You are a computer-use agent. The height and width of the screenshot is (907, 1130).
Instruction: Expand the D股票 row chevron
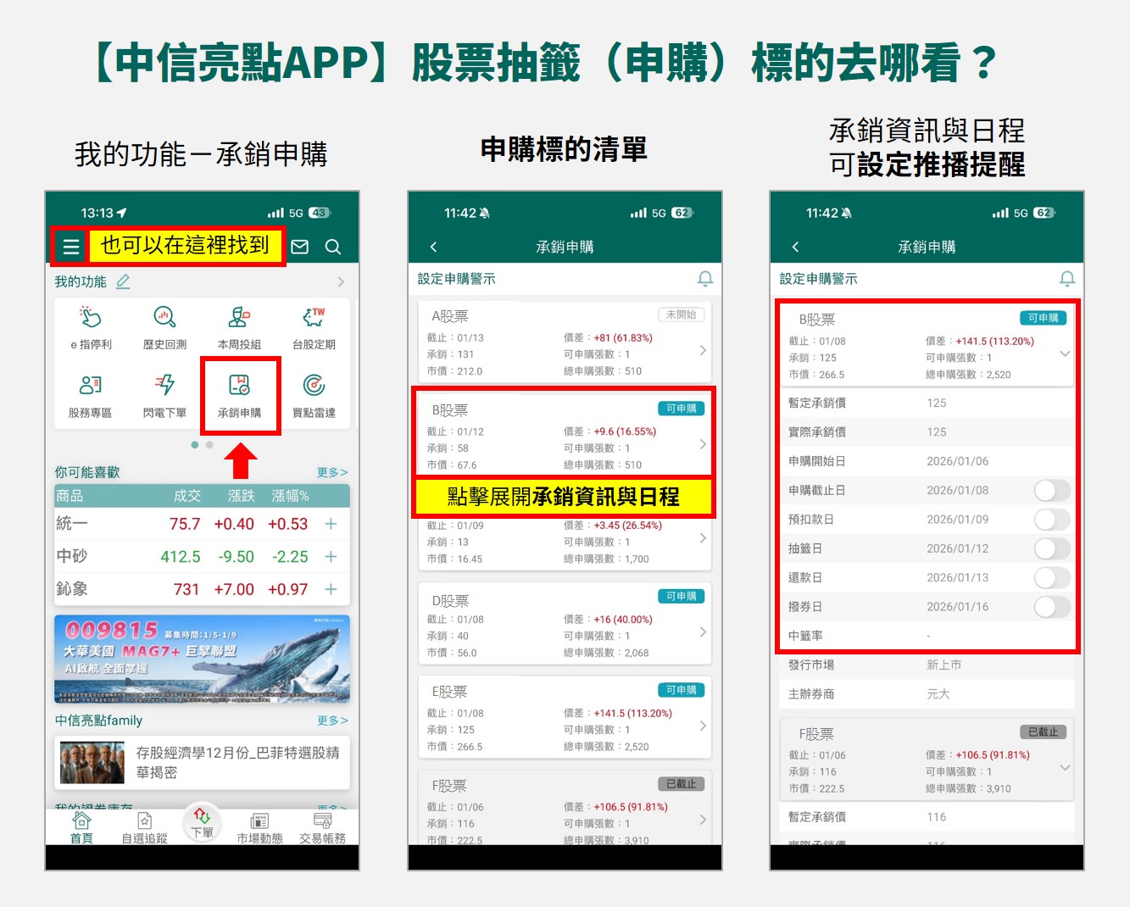[x=703, y=632]
